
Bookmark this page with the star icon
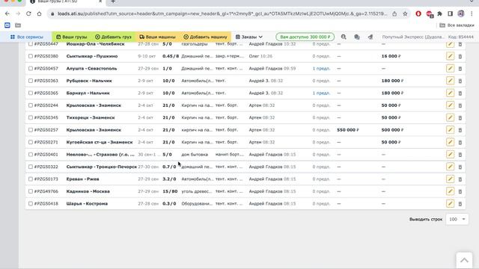pos(405,13)
